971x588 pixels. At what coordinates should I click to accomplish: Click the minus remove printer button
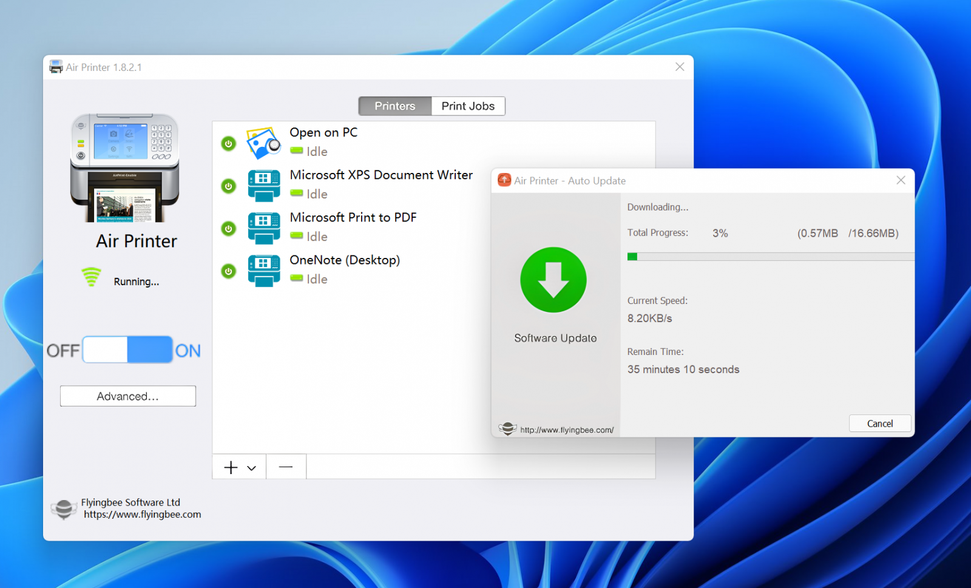tap(286, 467)
